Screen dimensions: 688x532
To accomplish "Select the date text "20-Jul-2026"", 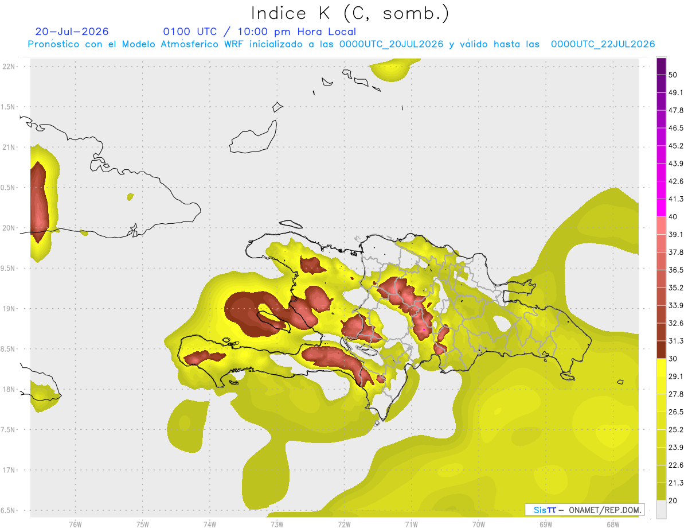I will [72, 32].
